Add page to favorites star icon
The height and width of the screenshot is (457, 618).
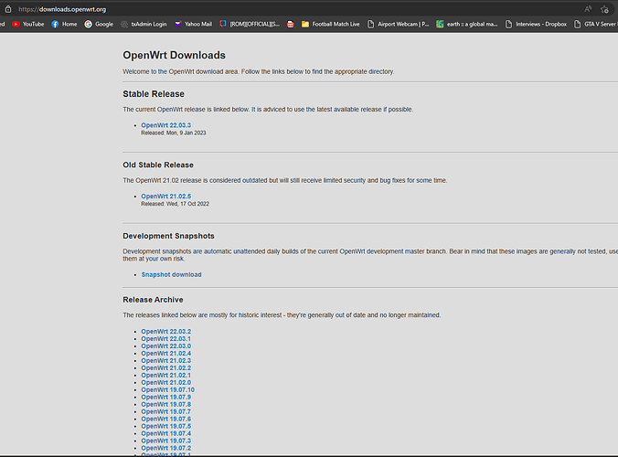(604, 9)
